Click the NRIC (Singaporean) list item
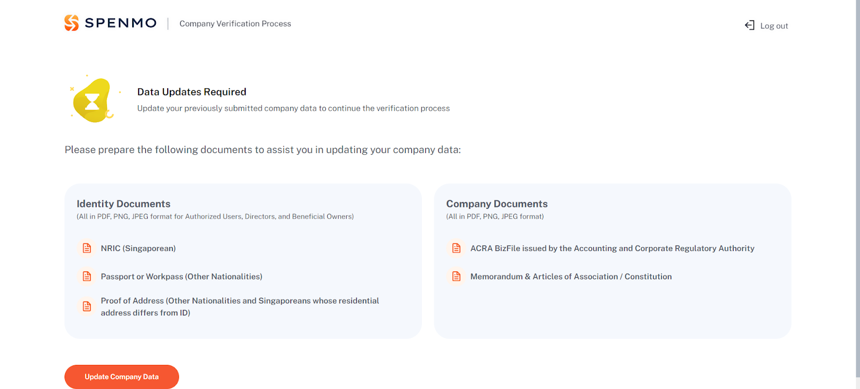The width and height of the screenshot is (860, 389). [138, 248]
